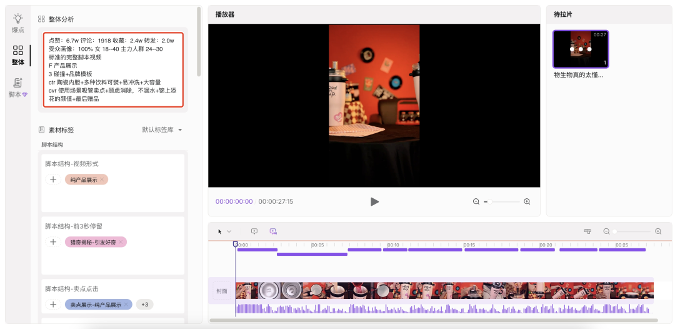Image resolution: width=675 pixels, height=329 pixels.
Task: Click the 脚本结构 section label
Action: tap(52, 144)
